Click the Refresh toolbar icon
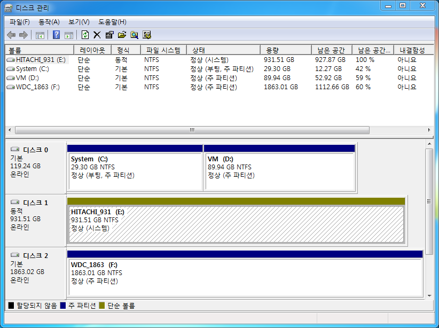The height and width of the screenshot is (328, 439). click(85, 35)
